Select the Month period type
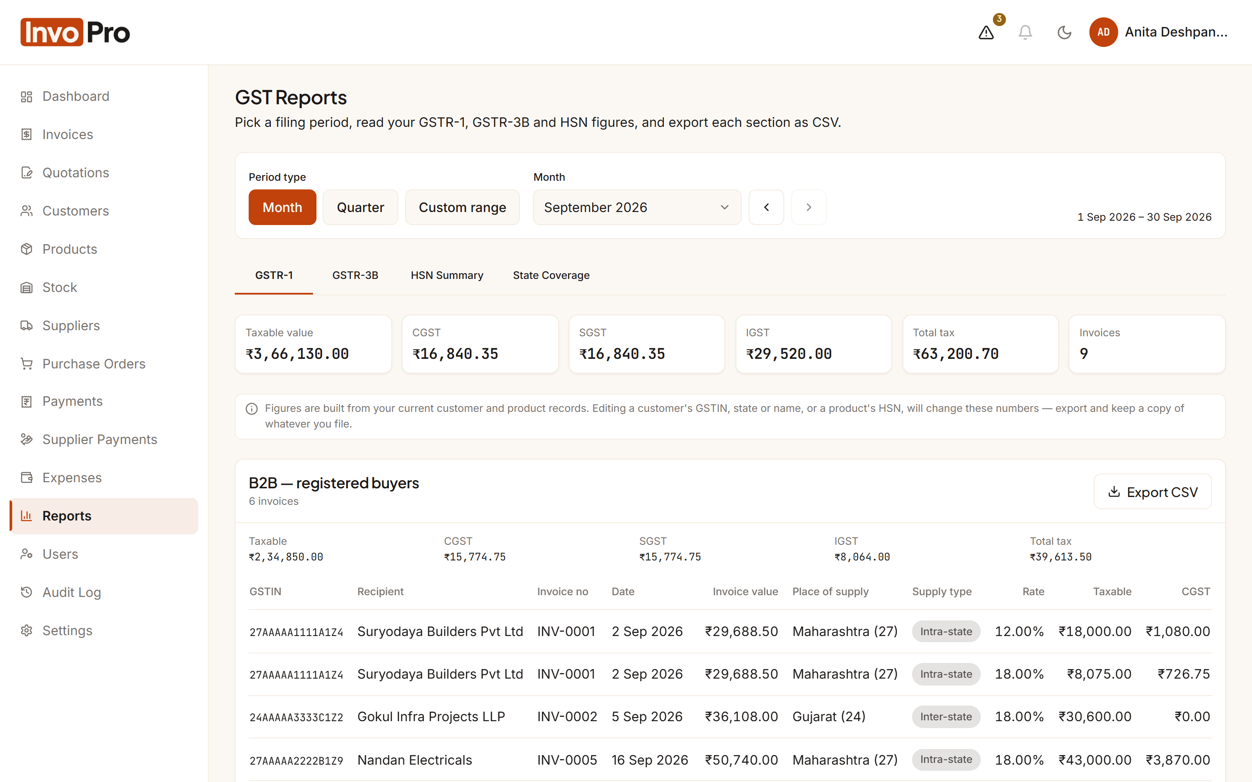This screenshot has width=1252, height=782. coord(282,207)
